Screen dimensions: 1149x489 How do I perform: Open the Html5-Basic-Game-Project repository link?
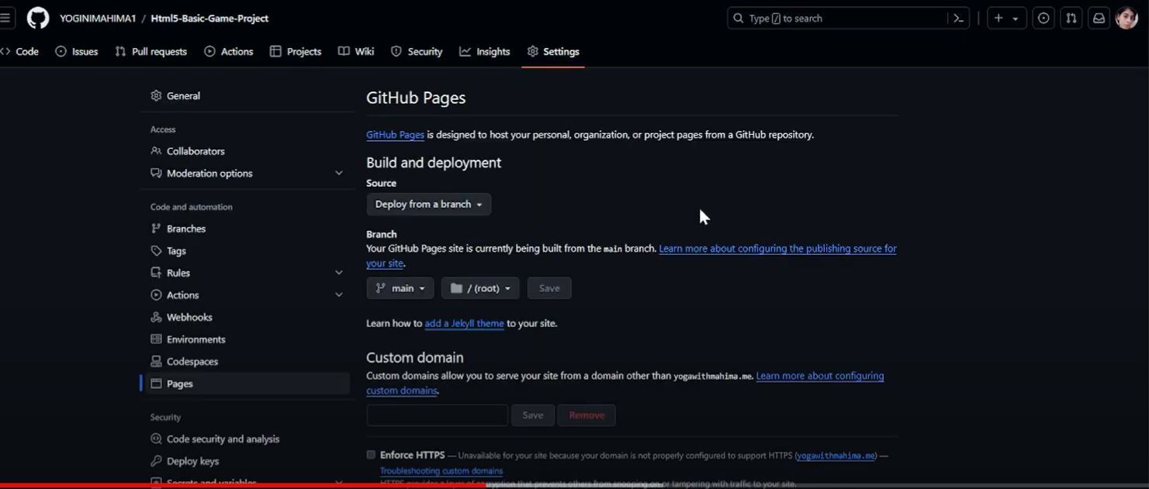pos(209,18)
